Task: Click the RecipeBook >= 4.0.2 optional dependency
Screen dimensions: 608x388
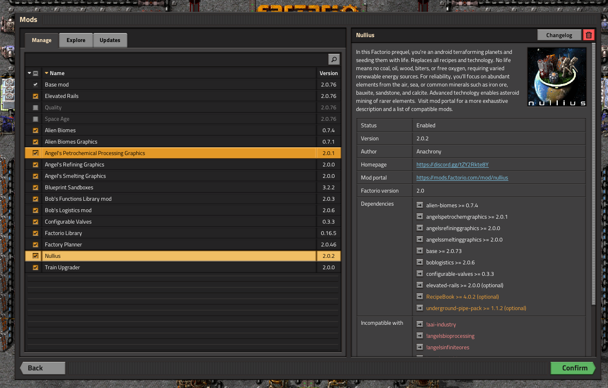Action: tap(463, 297)
